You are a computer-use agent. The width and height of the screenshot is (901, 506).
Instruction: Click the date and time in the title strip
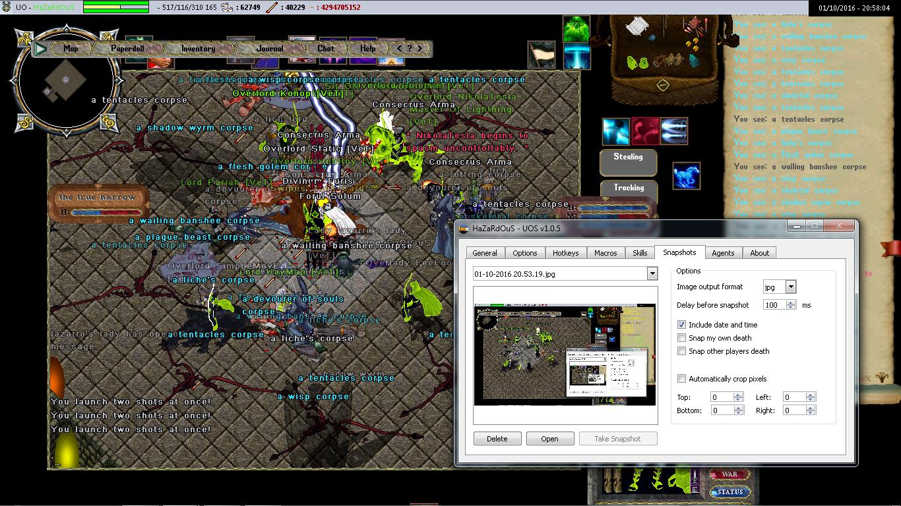coord(854,8)
